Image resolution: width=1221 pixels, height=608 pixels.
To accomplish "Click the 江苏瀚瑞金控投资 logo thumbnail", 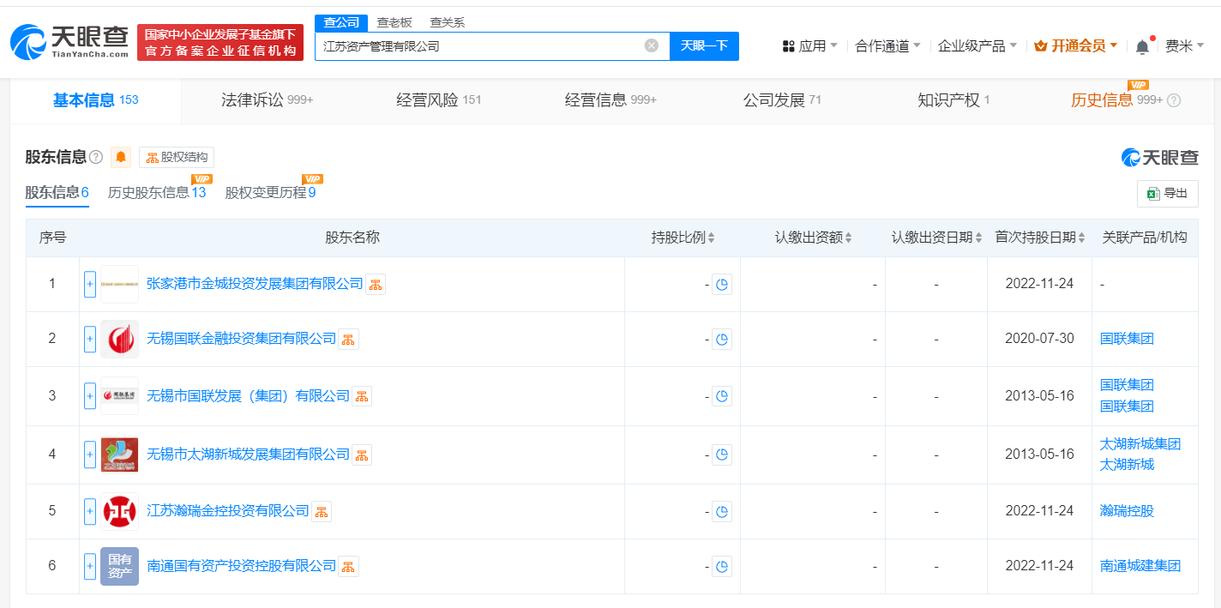I will [x=119, y=511].
